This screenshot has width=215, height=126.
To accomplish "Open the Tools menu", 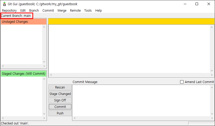I will pyautogui.click(x=88, y=11).
